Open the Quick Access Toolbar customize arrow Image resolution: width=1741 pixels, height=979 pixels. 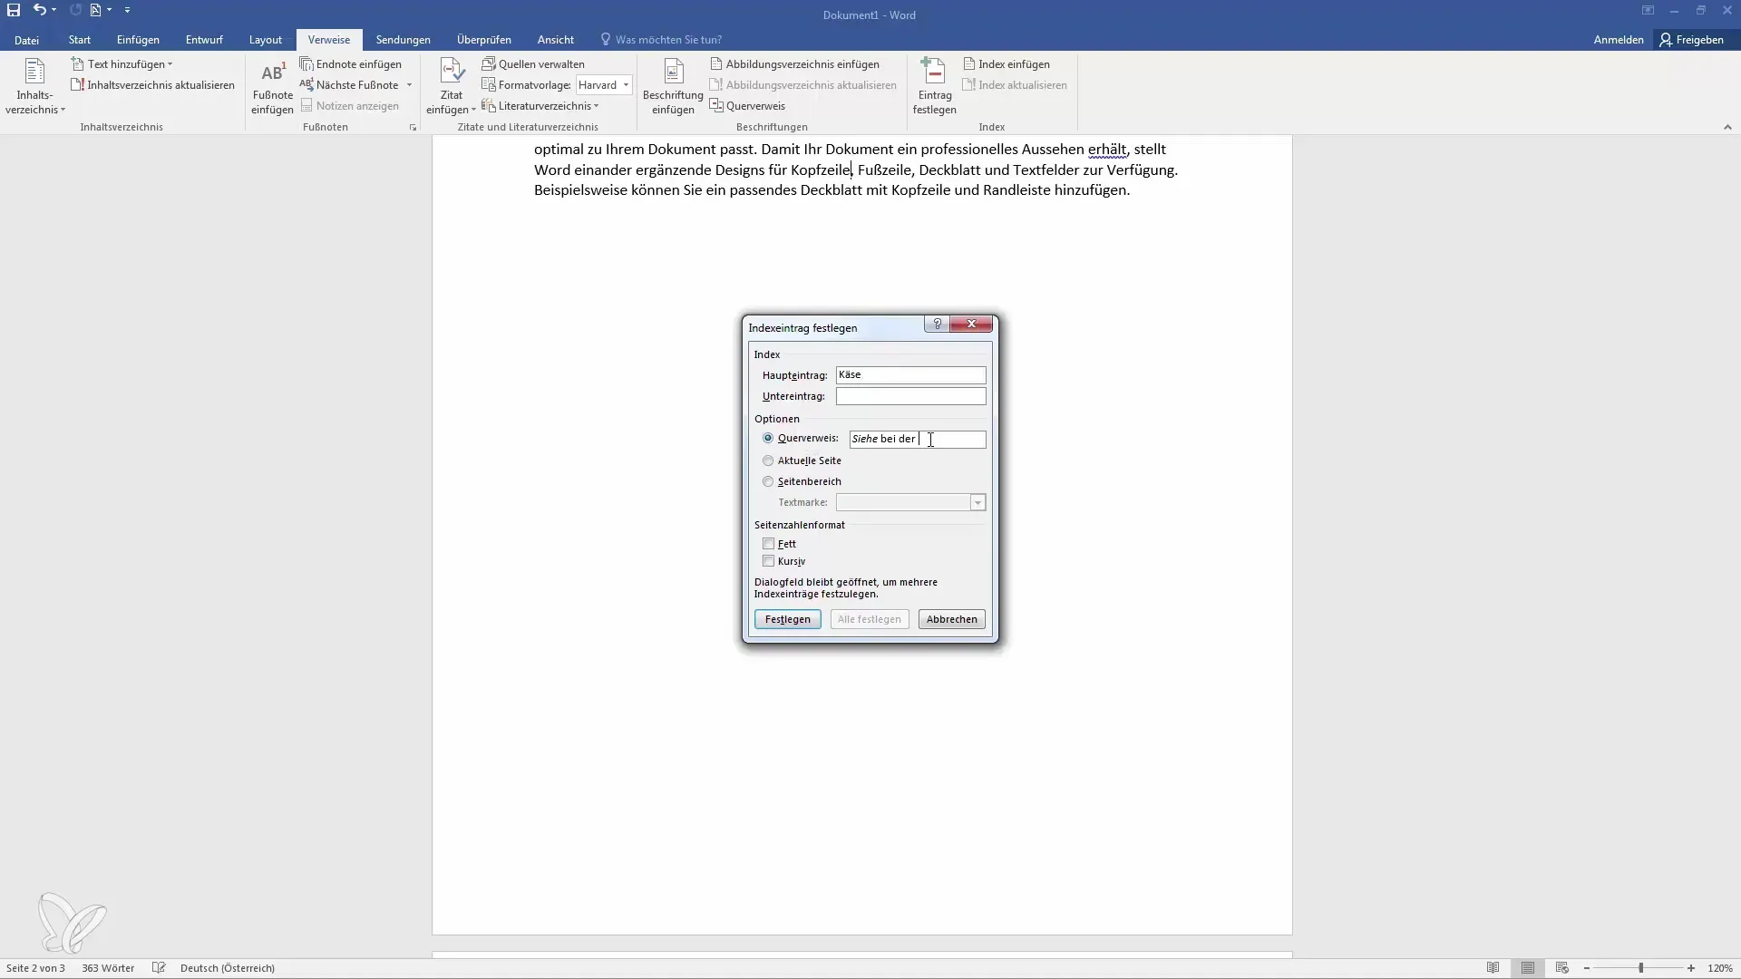pos(127,10)
